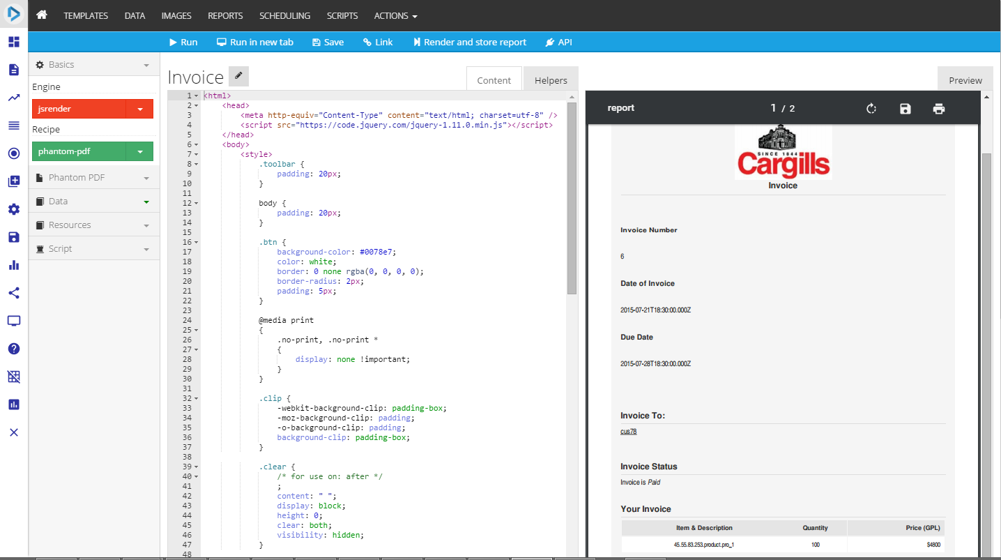Click the home icon in top navigation
This screenshot has height=560, width=1001.
tap(42, 15)
